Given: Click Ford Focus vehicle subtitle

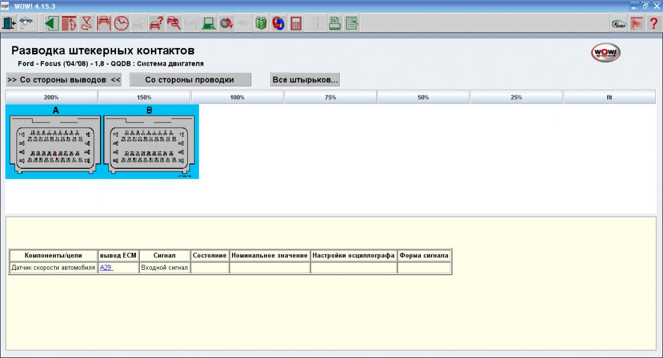Looking at the screenshot, I should click(110, 63).
